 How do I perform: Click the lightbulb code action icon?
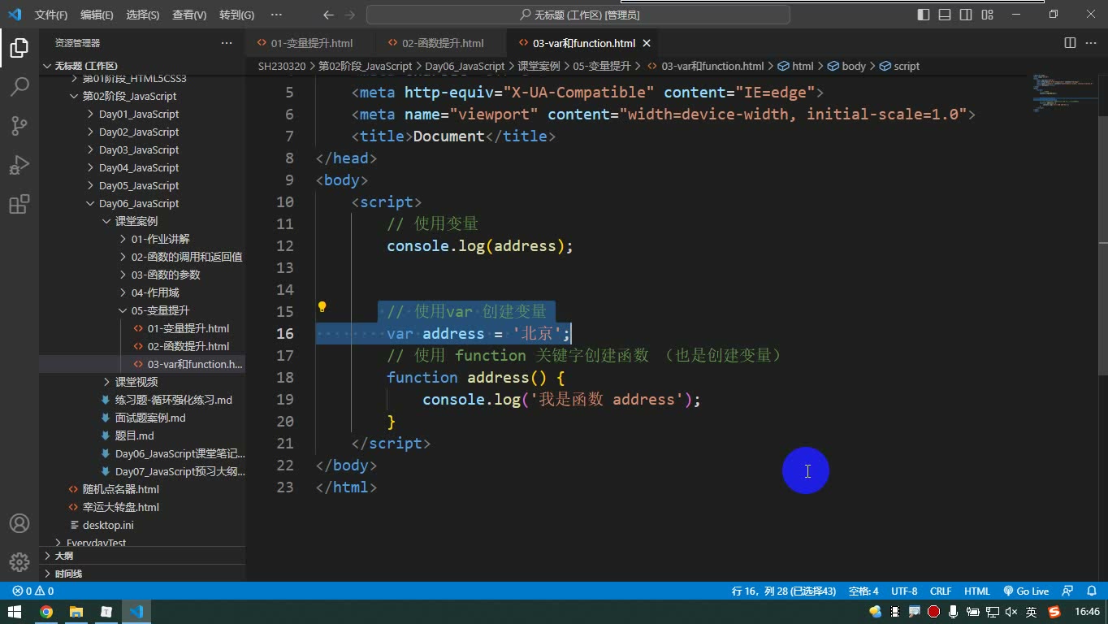[x=322, y=307]
